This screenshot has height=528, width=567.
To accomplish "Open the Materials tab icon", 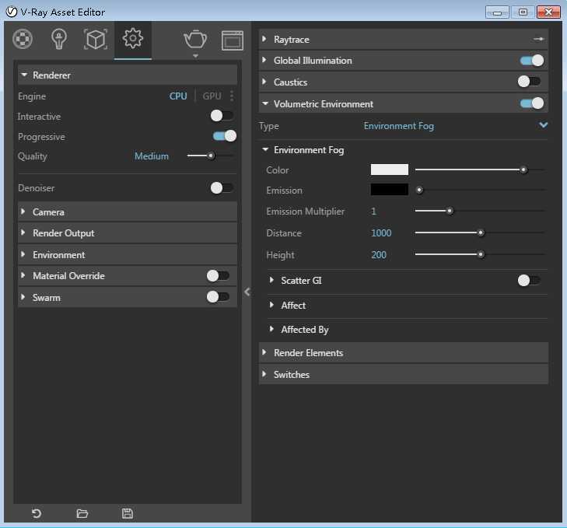I will (23, 39).
